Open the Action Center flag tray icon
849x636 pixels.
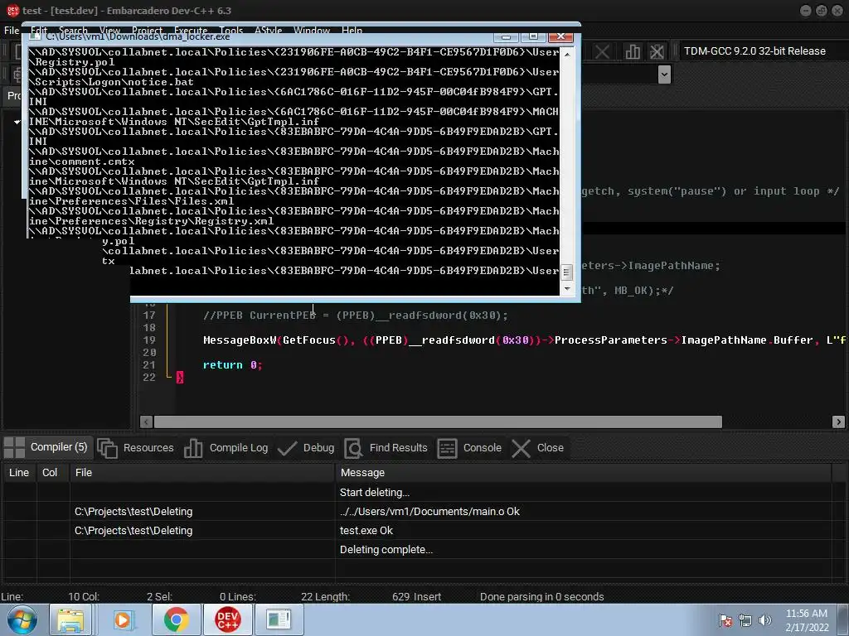pyautogui.click(x=725, y=620)
